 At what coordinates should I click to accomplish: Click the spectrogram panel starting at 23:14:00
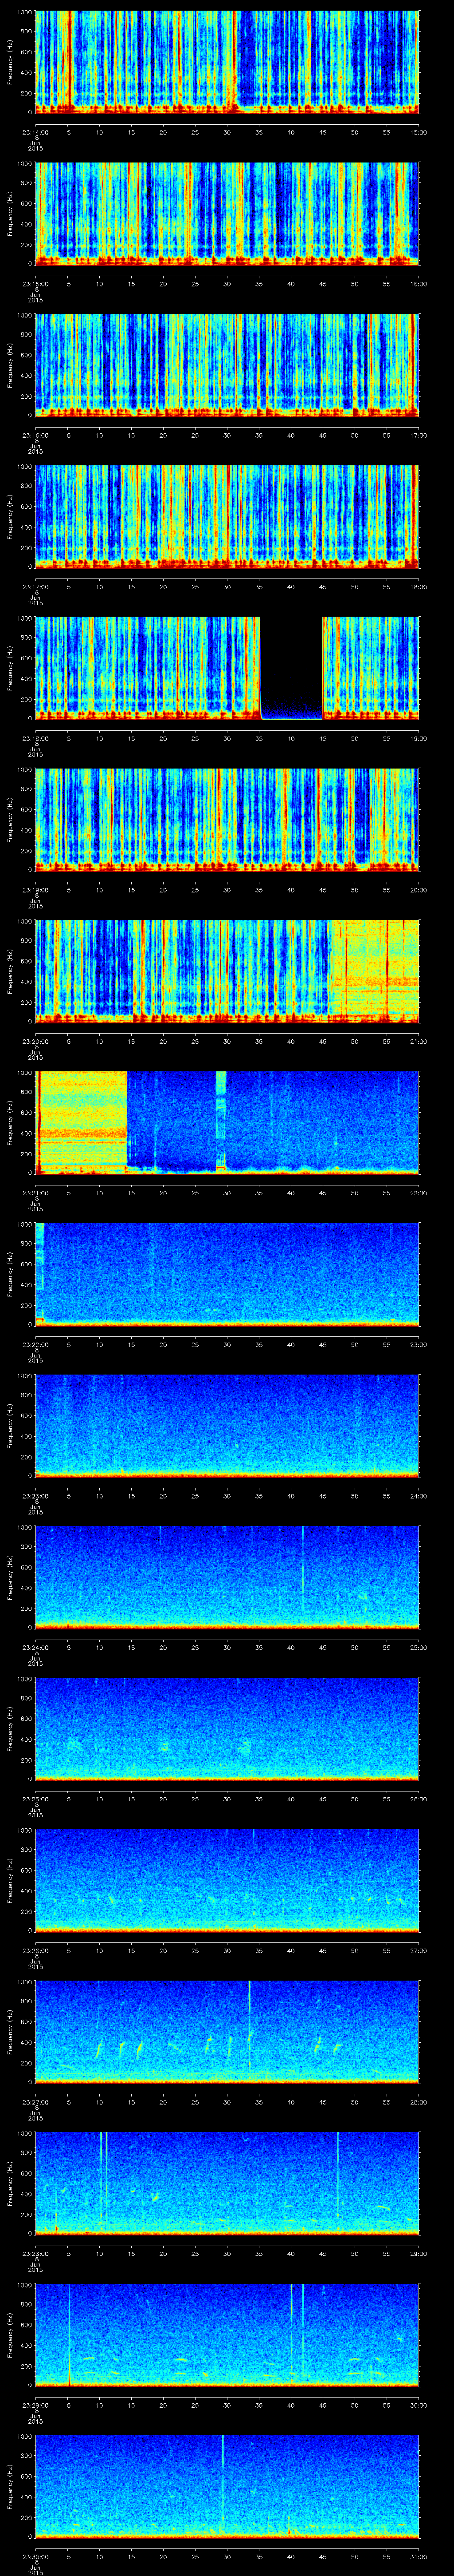(x=227, y=62)
